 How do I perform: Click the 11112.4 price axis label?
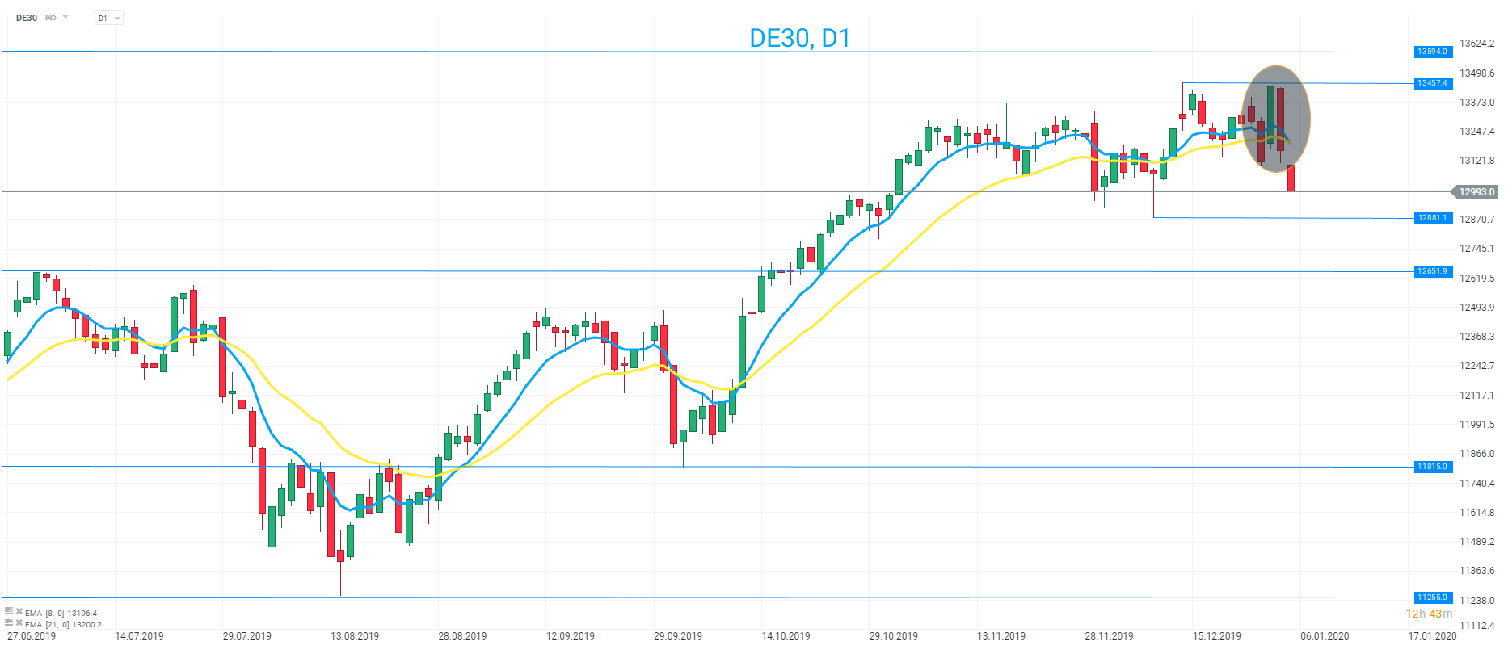click(x=1477, y=626)
